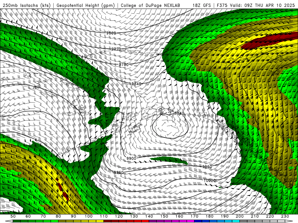298x223 pixels.
Task: Click the 150 value on the color scale
Action: tap(164, 216)
